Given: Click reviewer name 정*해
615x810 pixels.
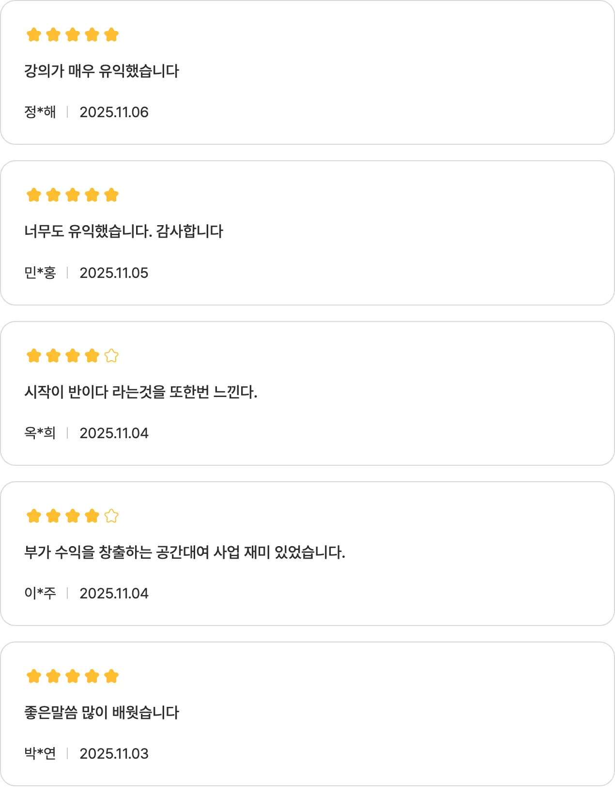Looking at the screenshot, I should (x=40, y=112).
